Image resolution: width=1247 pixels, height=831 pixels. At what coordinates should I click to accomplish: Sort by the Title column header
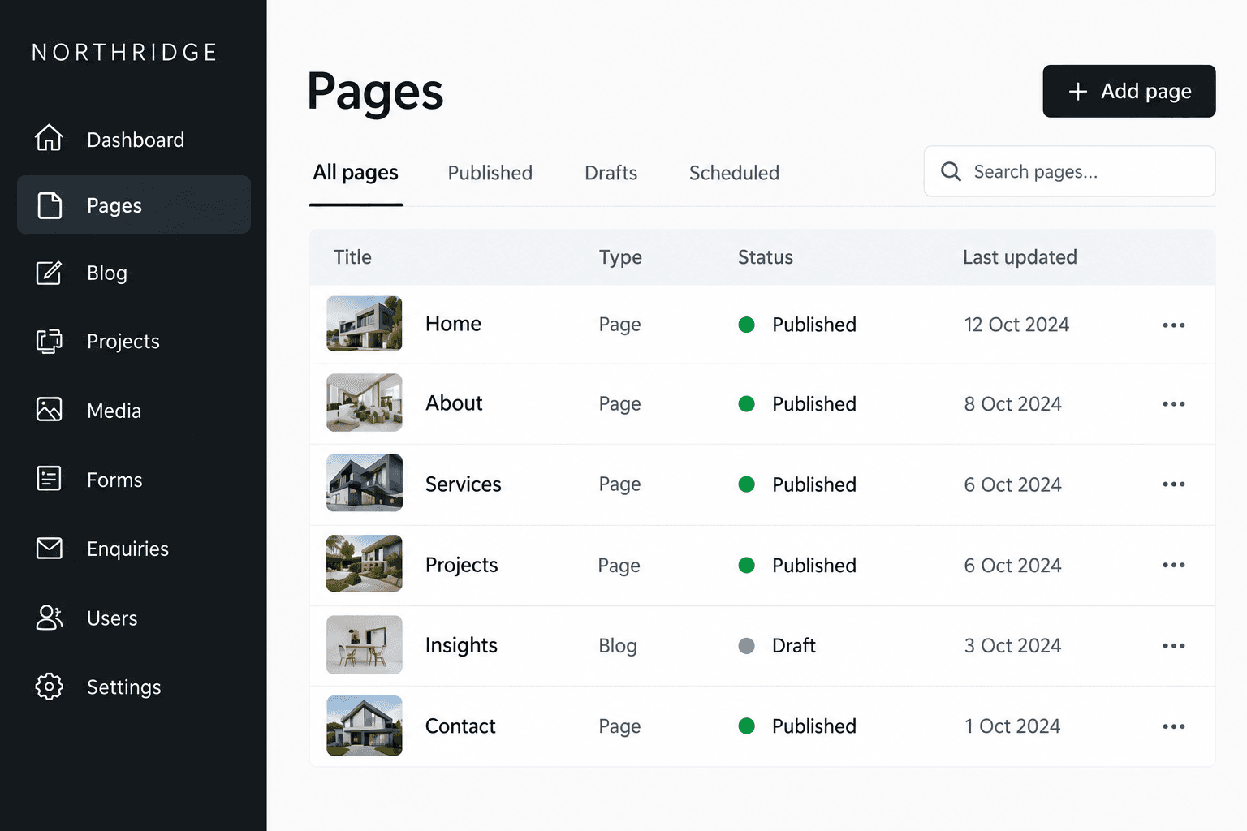[x=352, y=257]
